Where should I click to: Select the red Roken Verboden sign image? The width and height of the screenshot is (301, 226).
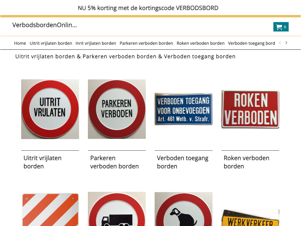pyautogui.click(x=250, y=109)
